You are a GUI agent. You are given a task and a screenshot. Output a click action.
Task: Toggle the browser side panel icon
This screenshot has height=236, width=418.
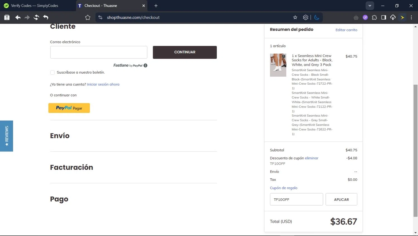pos(383,17)
